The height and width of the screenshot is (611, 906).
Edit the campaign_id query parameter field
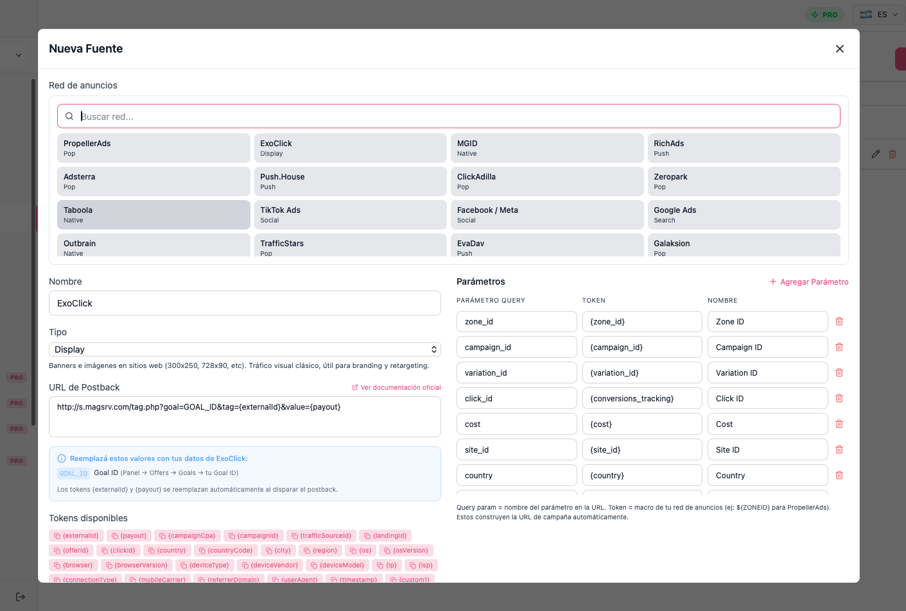coord(517,347)
